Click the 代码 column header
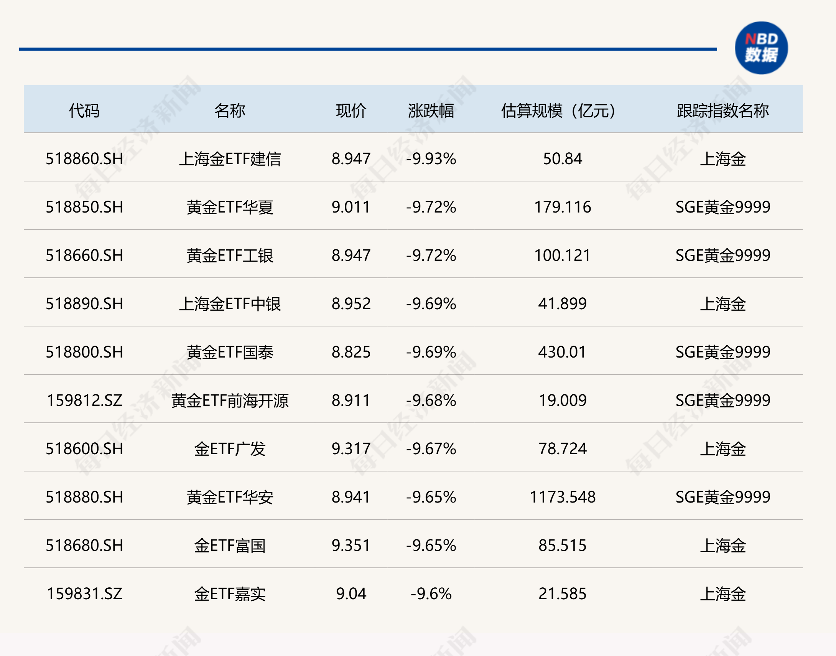 pyautogui.click(x=84, y=110)
